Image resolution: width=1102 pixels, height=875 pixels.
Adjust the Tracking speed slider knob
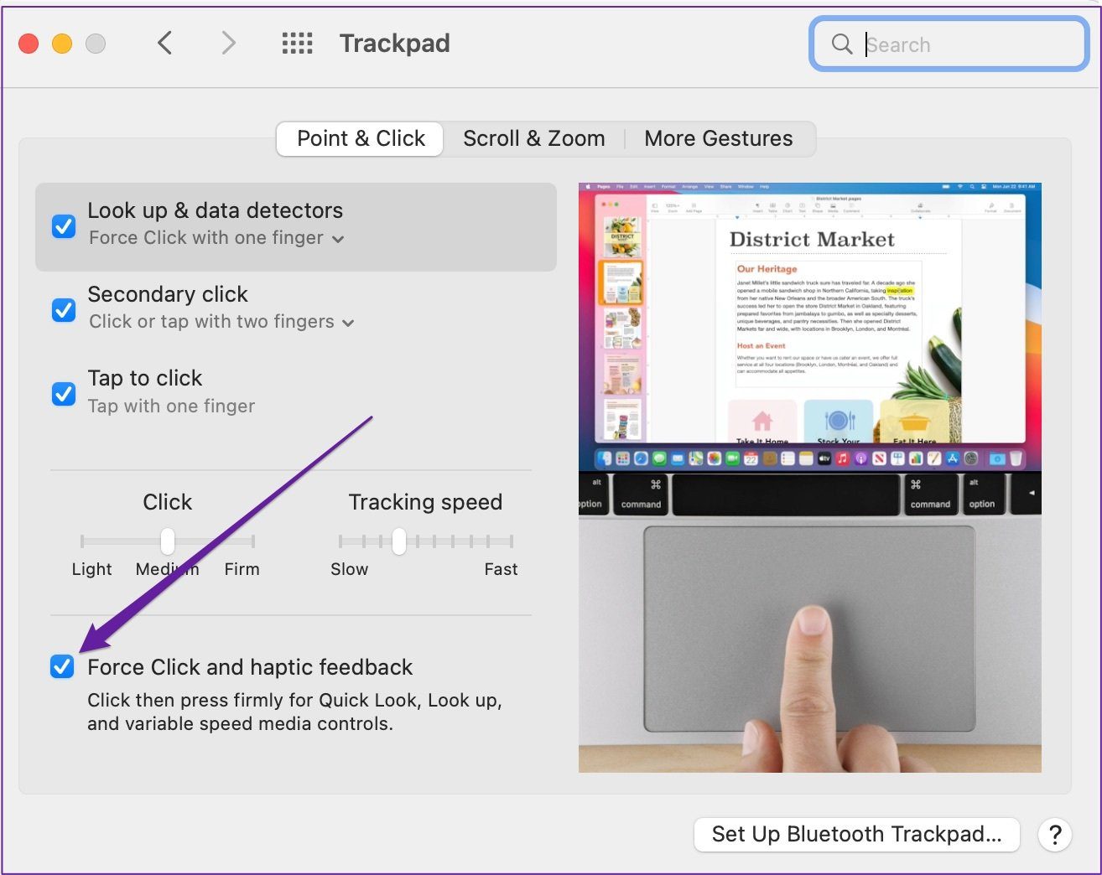(x=399, y=541)
